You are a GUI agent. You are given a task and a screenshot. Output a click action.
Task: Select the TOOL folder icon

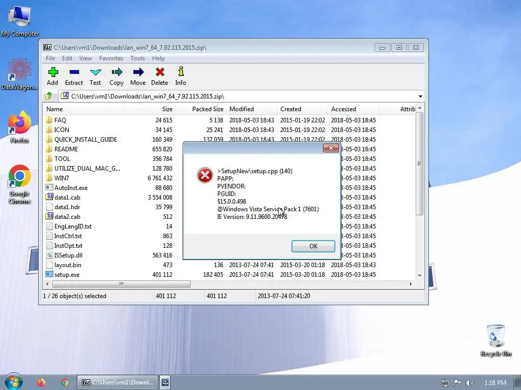tap(49, 159)
